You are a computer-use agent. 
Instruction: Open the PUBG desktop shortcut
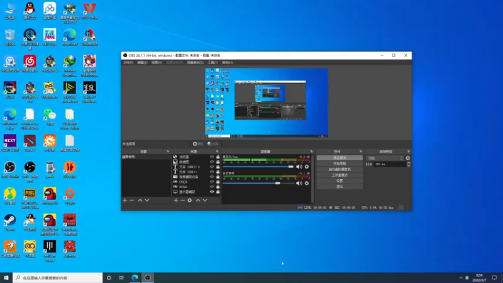coord(30,198)
